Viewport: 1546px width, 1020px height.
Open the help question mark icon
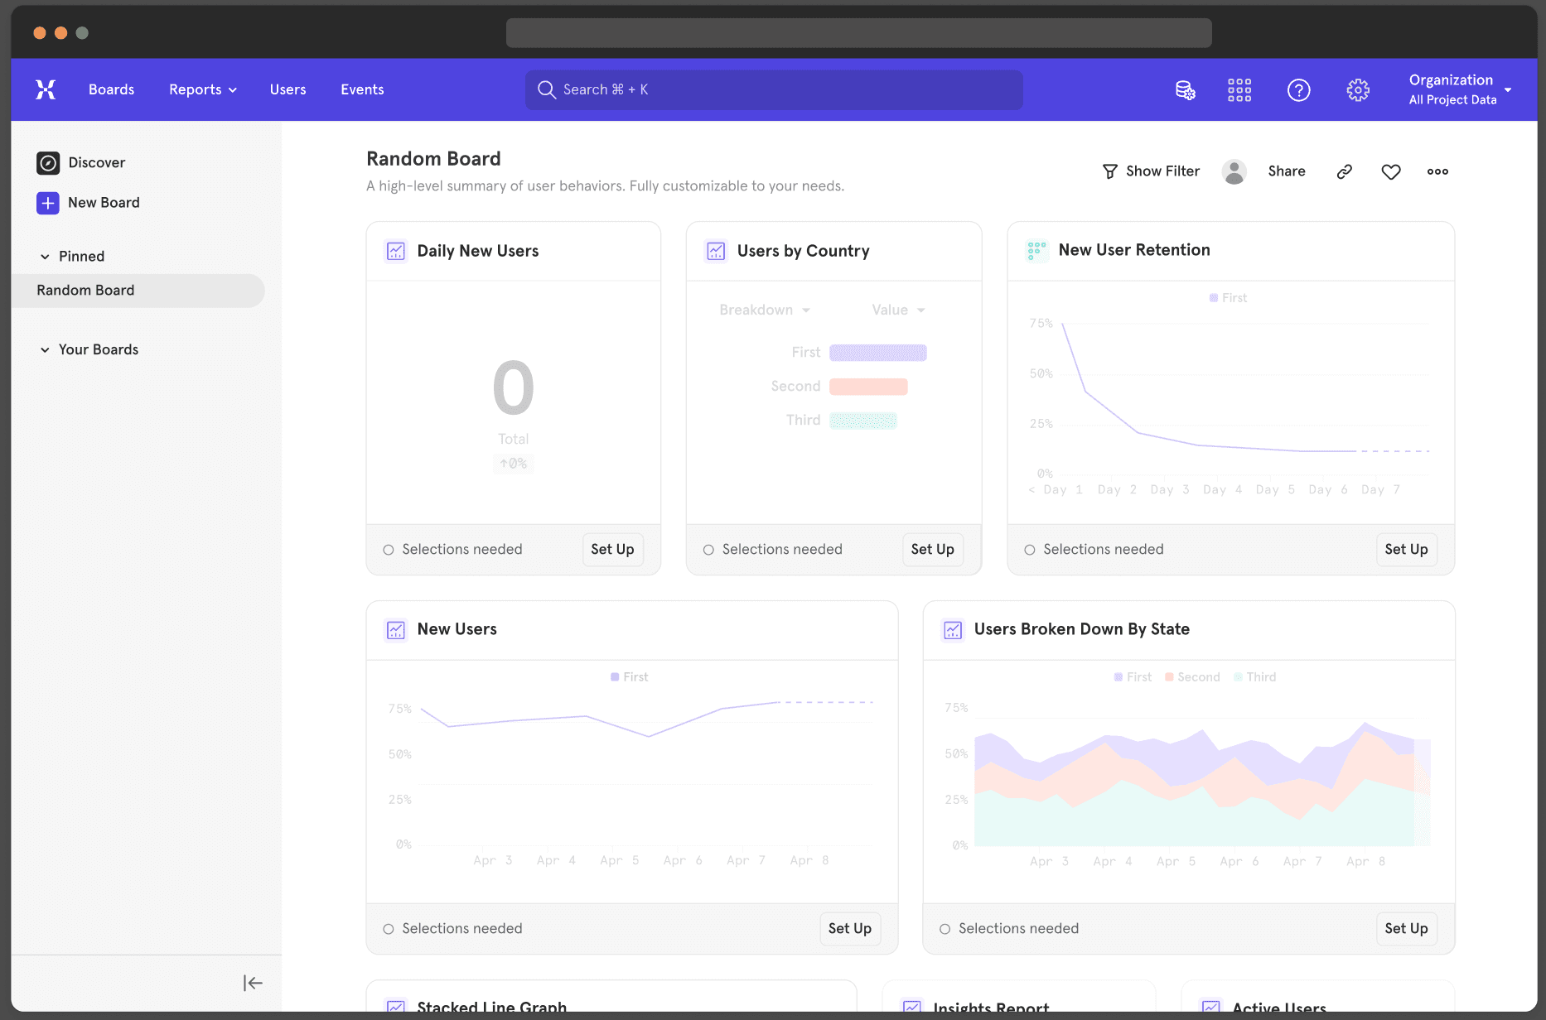[1298, 89]
